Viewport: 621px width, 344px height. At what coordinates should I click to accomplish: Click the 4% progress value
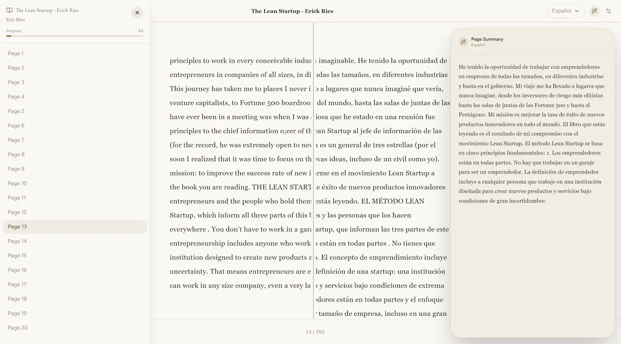click(x=141, y=31)
